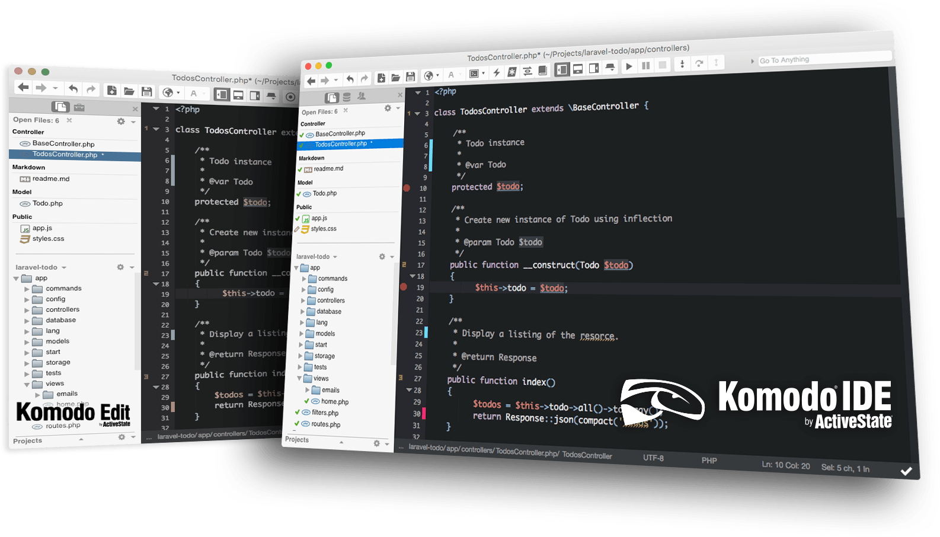Open file via Komodo IDE folder icon

click(395, 77)
